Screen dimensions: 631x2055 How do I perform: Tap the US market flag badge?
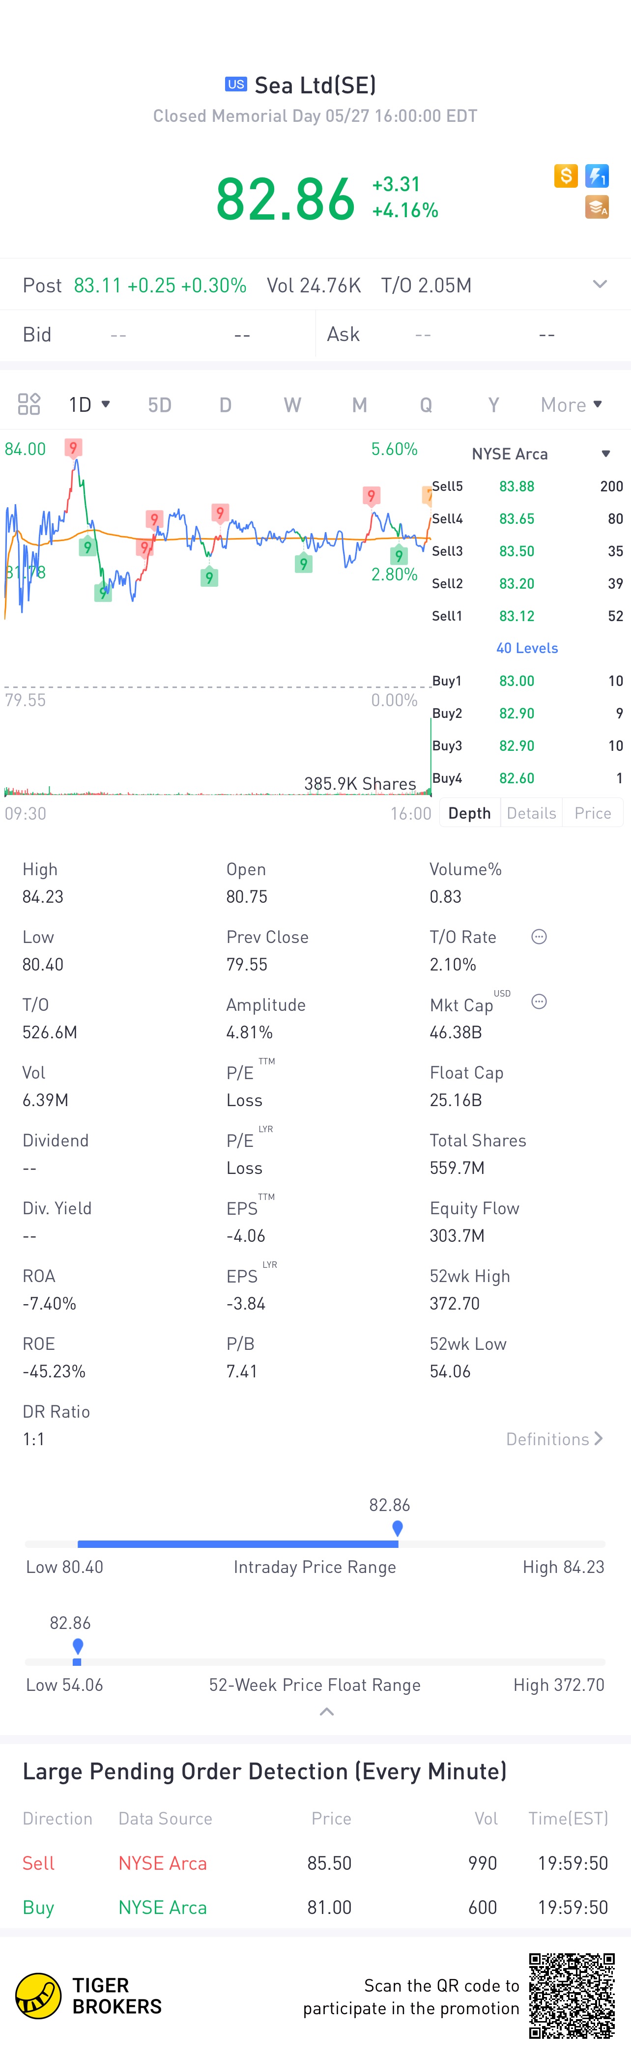236,85
